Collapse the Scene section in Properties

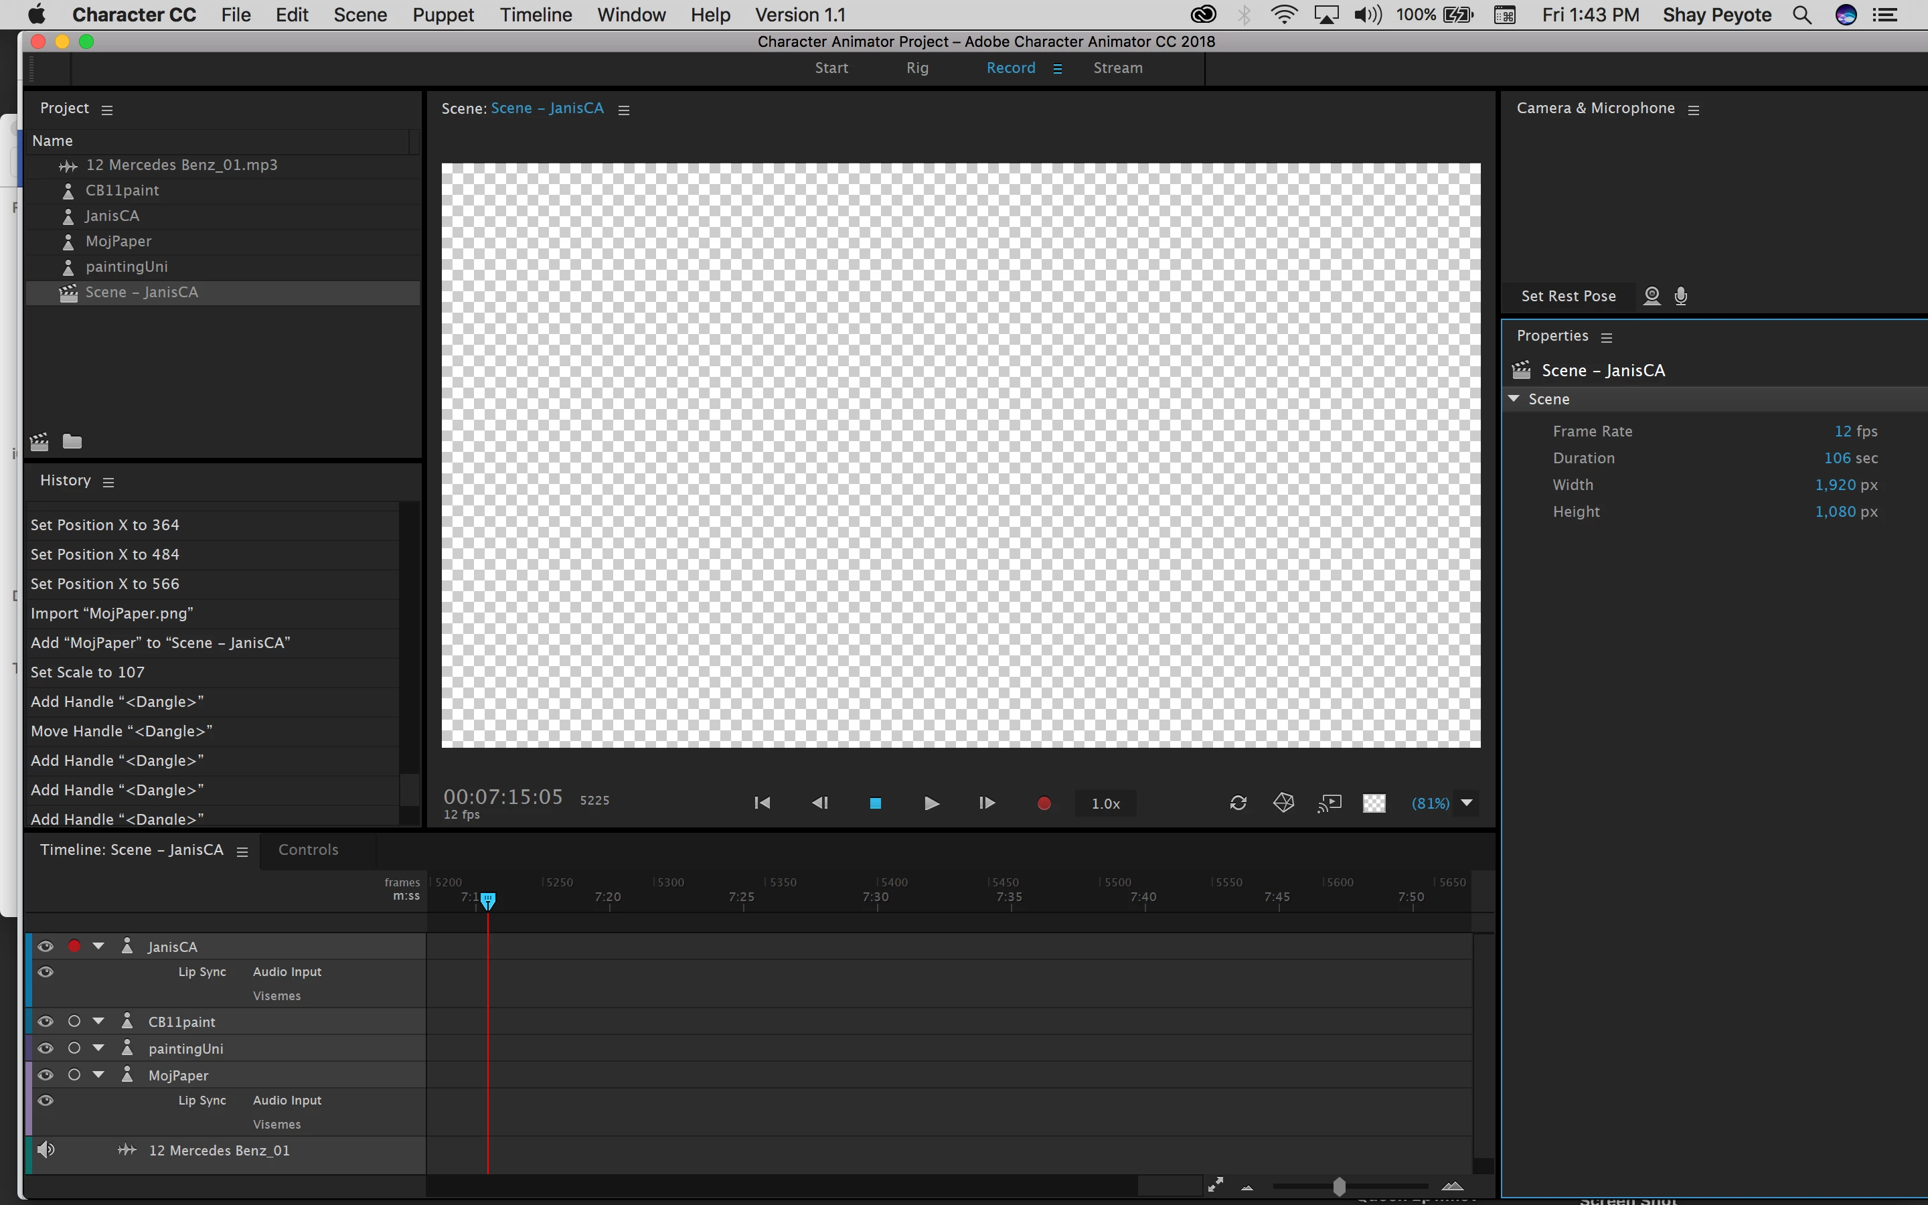[1514, 398]
